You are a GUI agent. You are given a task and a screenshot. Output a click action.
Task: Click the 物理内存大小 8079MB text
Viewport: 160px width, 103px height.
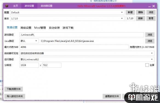pos(142,47)
